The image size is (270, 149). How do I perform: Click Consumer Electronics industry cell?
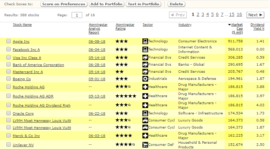coord(197,41)
